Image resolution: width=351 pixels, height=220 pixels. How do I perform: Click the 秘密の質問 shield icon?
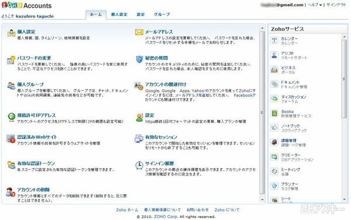[139, 59]
